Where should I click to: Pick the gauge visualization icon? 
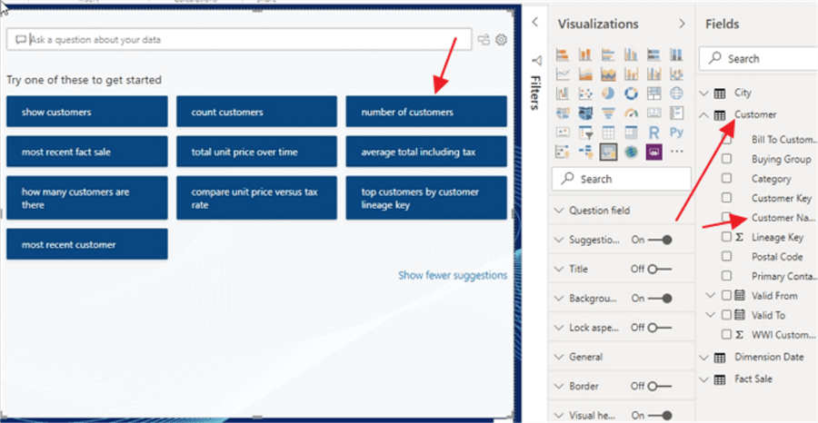pyautogui.click(x=632, y=113)
